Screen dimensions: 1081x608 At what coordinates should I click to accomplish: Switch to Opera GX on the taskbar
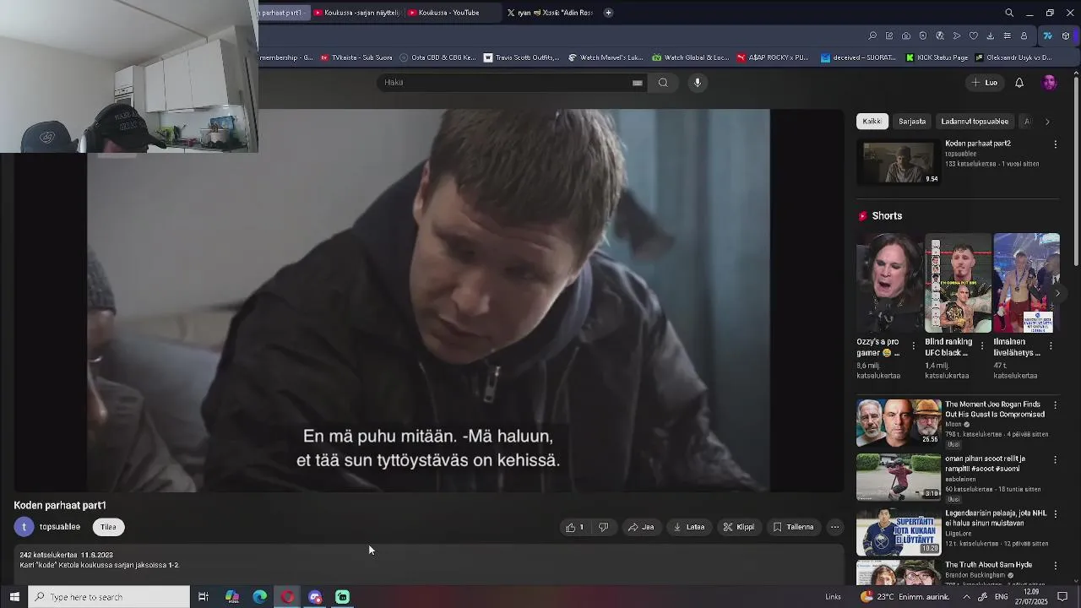(x=288, y=597)
